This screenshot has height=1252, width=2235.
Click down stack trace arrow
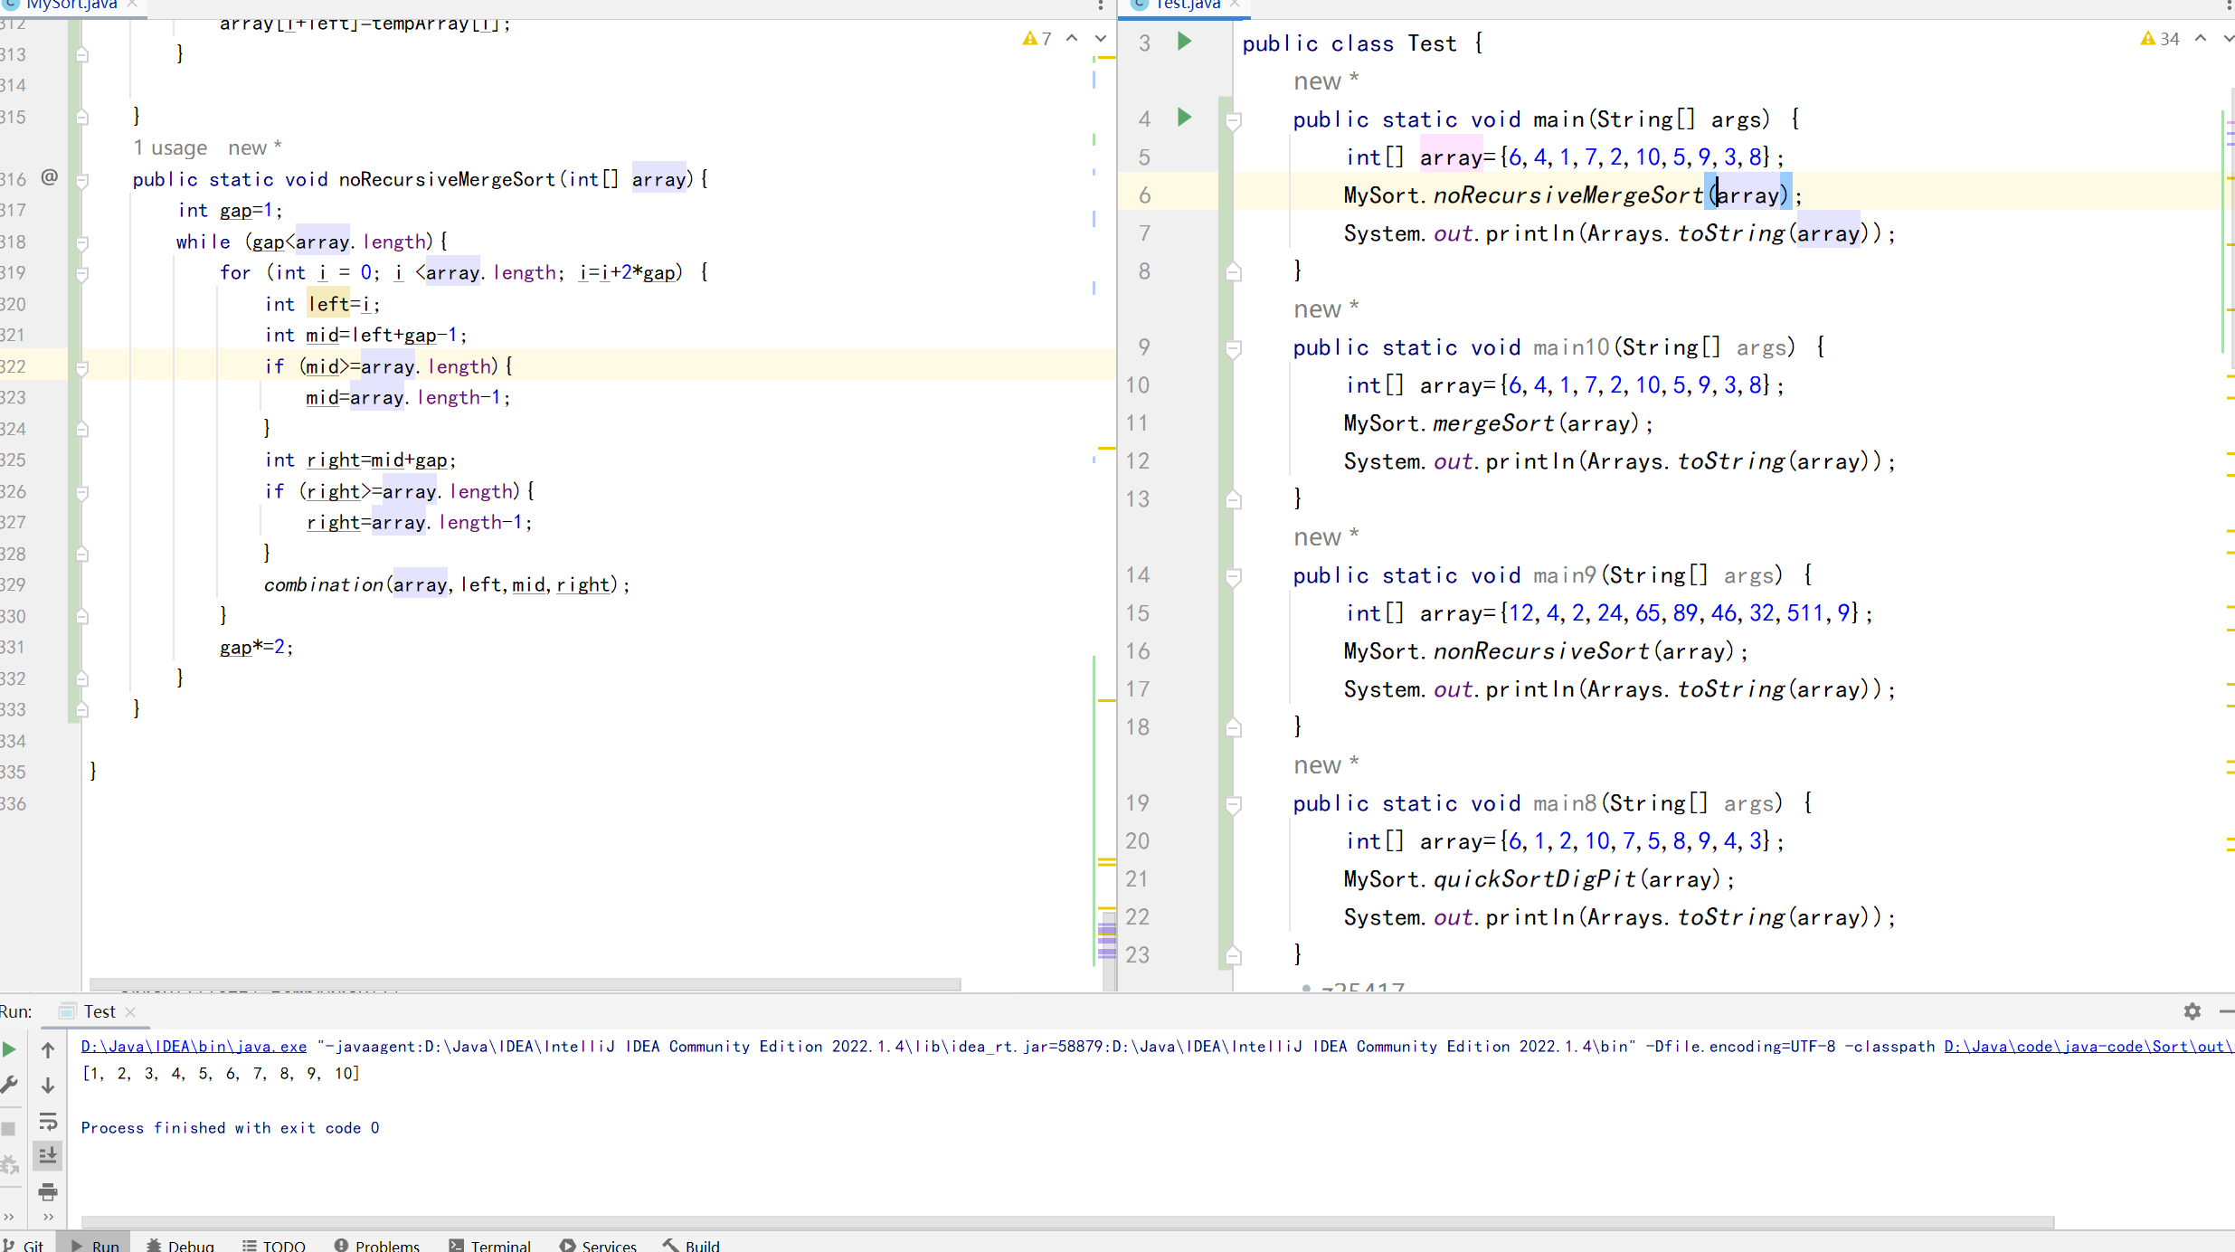[48, 1085]
